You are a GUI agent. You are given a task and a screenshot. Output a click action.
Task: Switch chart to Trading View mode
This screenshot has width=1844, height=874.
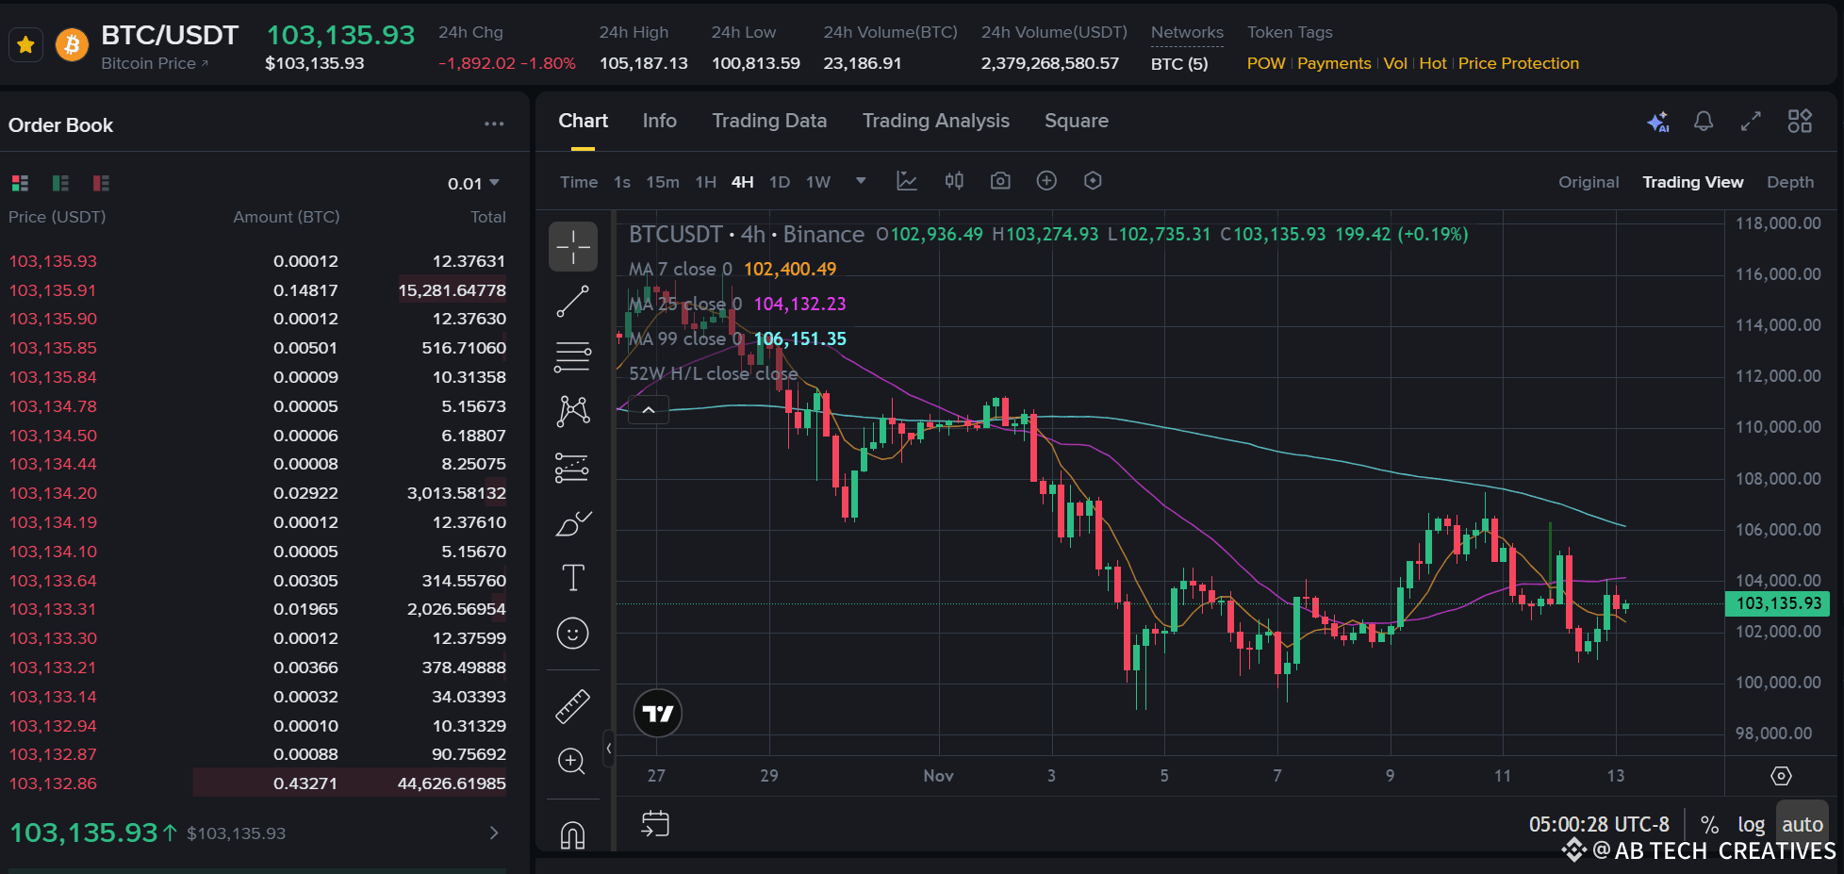(x=1693, y=182)
